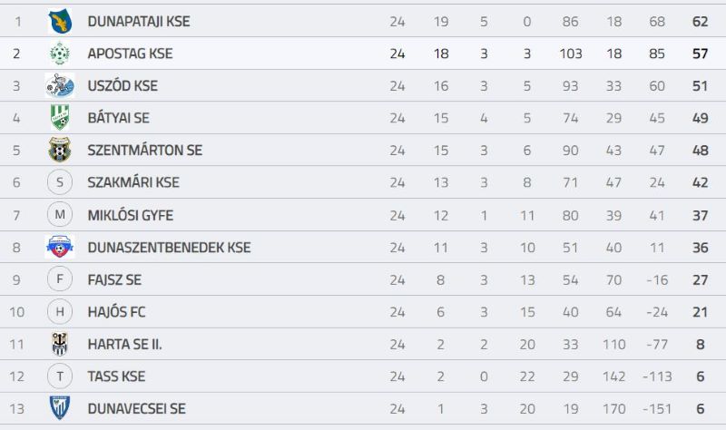Open the SZENTMÁRTON SE team name
Image resolution: width=726 pixels, height=430 pixels.
coord(145,150)
